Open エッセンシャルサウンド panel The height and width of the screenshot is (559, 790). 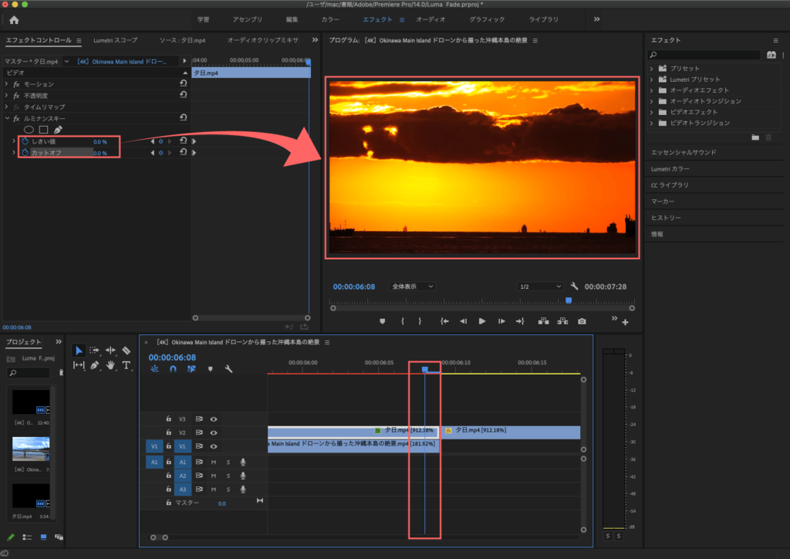(684, 152)
